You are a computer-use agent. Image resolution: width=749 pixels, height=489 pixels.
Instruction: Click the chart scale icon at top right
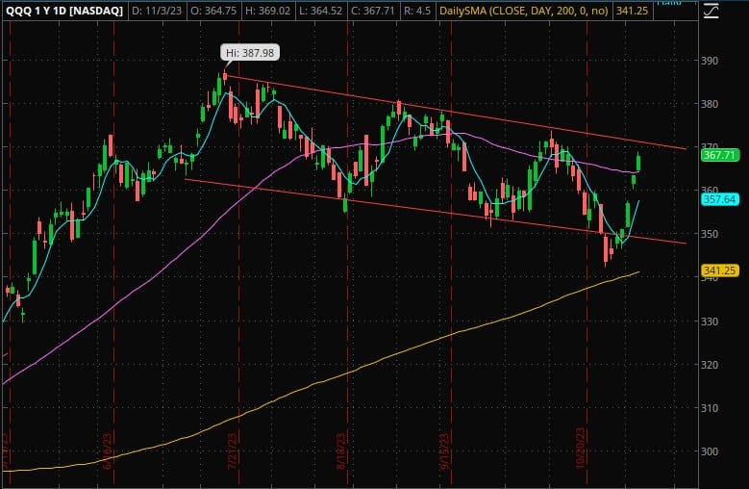click(x=712, y=11)
